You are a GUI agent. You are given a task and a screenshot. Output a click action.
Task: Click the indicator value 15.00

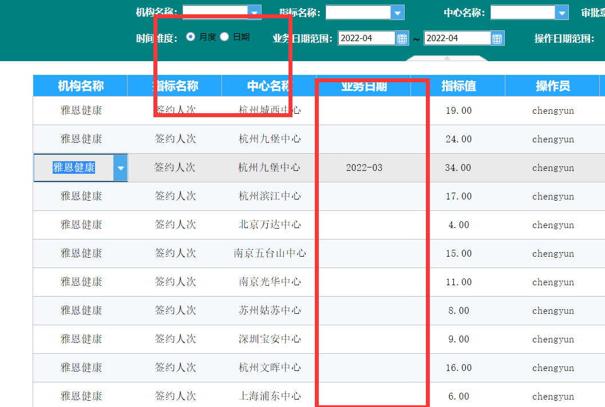[x=458, y=253]
